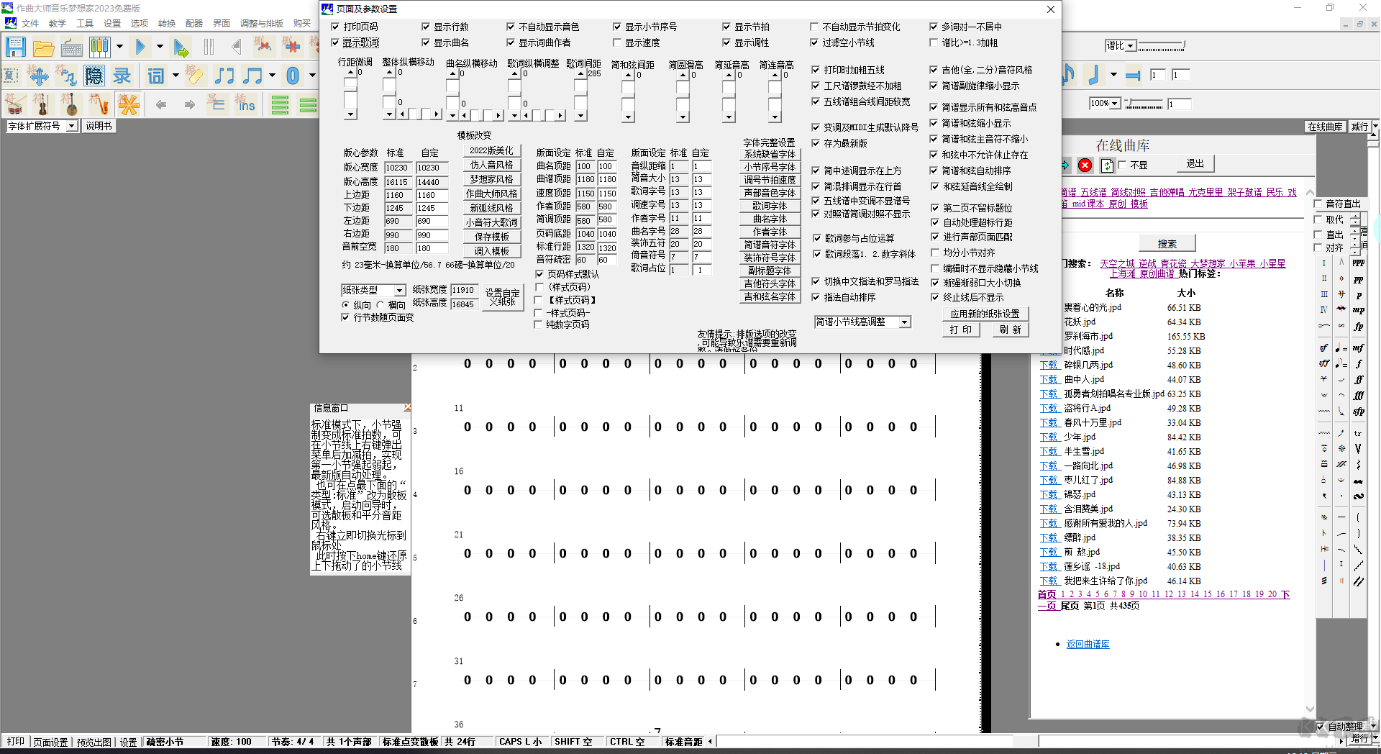Open the 转换 menu
Screen dimensions: 1381x754
pos(167,23)
